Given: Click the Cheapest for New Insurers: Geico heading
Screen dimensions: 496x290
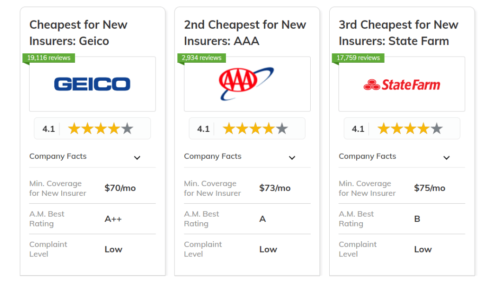Looking at the screenshot, I should click(78, 33).
